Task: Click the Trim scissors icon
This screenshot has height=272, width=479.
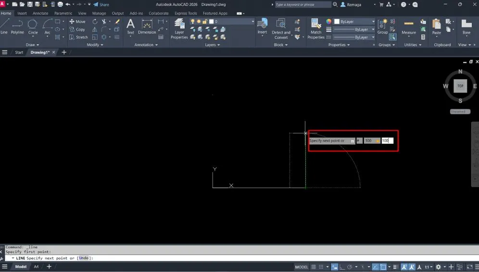Action: click(104, 22)
